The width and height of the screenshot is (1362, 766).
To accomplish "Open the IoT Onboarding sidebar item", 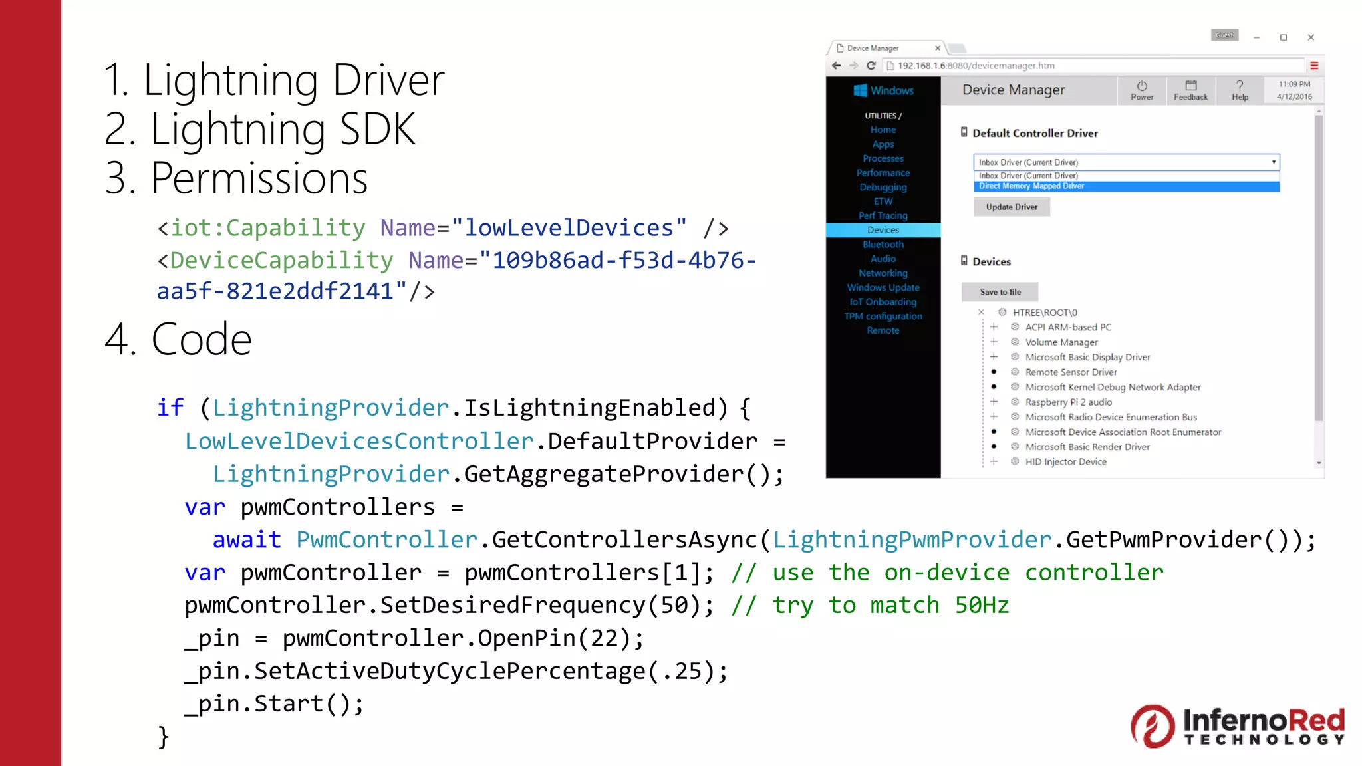I will pos(883,302).
